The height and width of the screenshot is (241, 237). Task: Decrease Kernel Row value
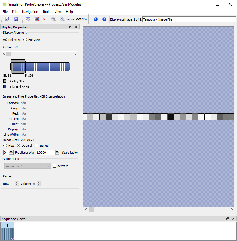pos(17,185)
